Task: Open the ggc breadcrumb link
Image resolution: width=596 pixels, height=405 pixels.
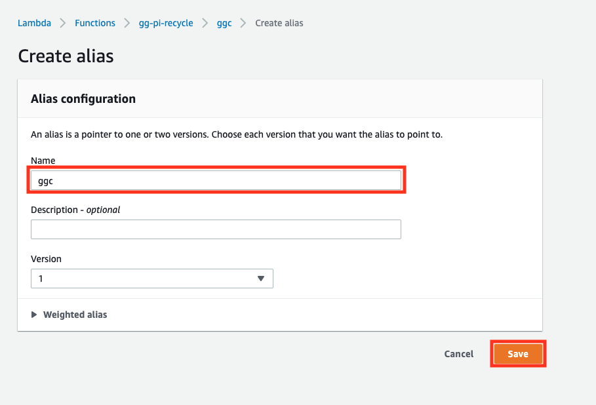Action: 224,24
